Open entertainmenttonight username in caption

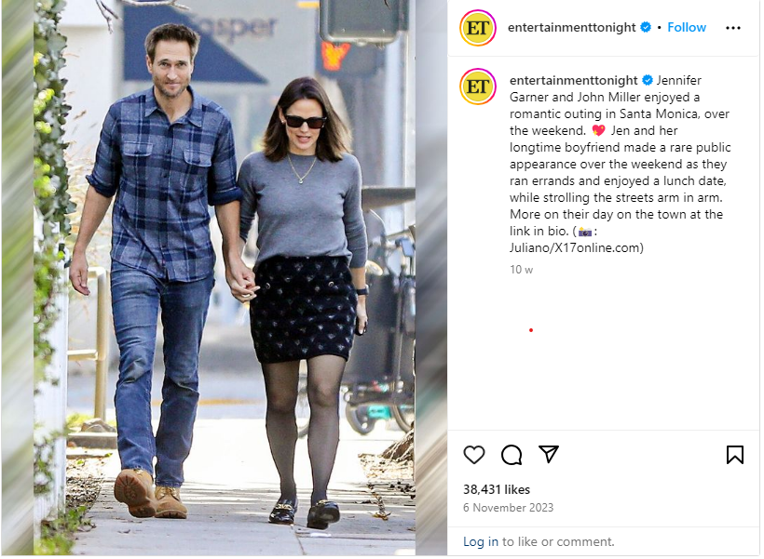pos(574,80)
